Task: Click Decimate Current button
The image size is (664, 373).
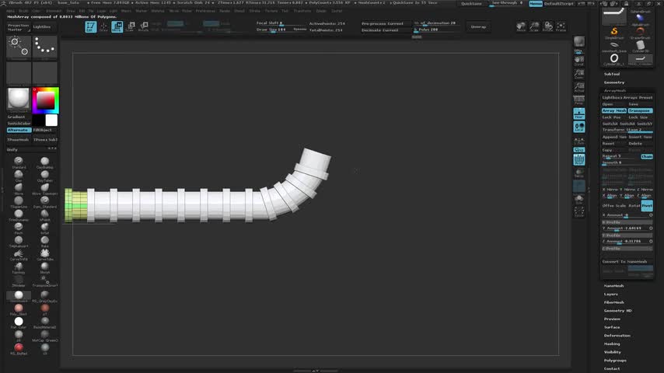Action: 386,30
